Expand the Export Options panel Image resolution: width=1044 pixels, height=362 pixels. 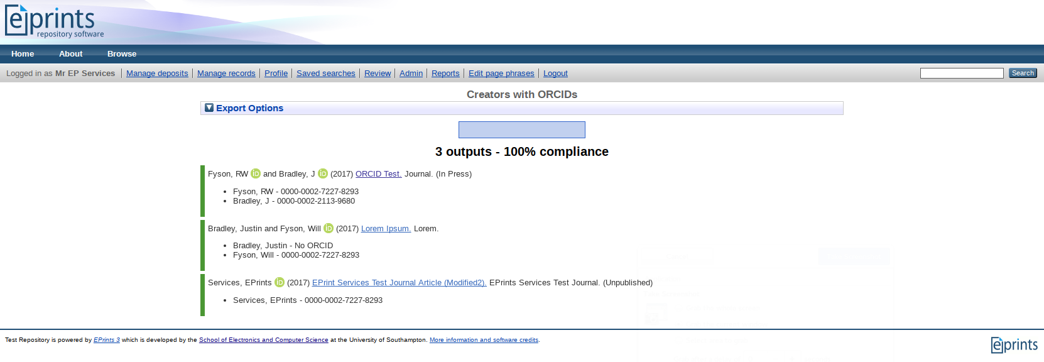(249, 108)
